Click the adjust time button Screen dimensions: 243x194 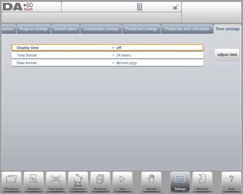click(x=227, y=55)
